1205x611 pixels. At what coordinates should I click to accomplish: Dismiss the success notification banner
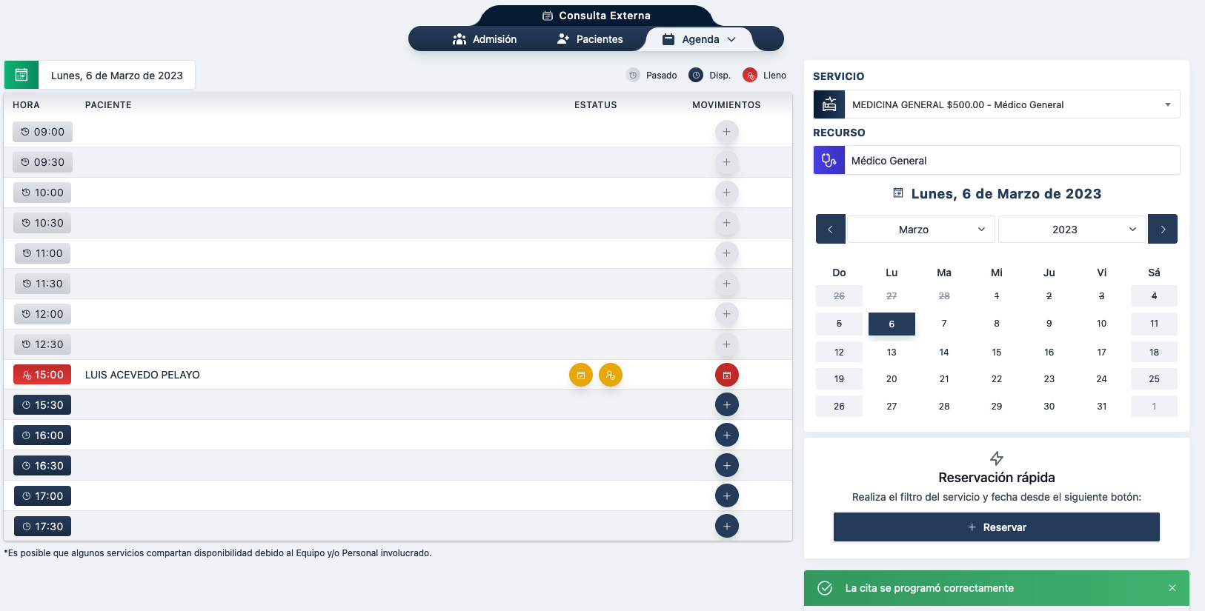point(1172,588)
